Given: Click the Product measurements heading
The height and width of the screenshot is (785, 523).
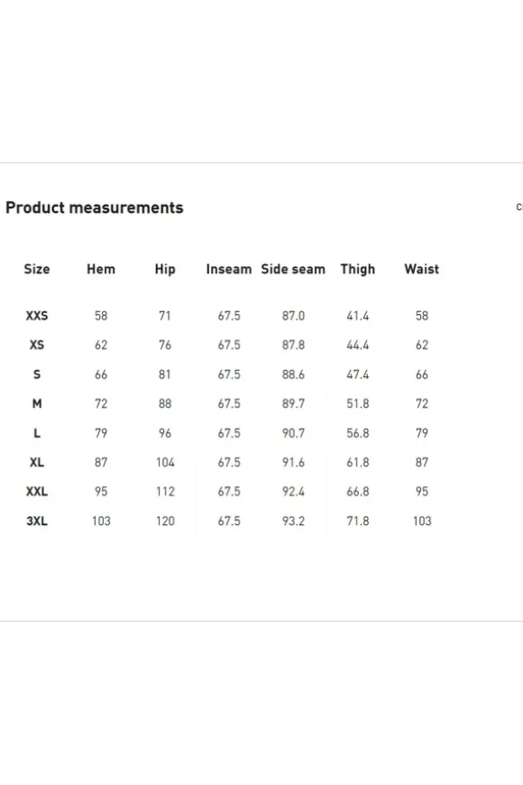Looking at the screenshot, I should (x=95, y=208).
